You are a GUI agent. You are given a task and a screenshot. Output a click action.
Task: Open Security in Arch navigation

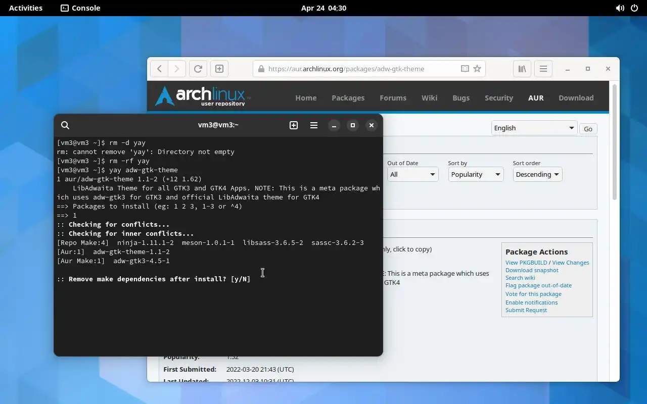[499, 98]
